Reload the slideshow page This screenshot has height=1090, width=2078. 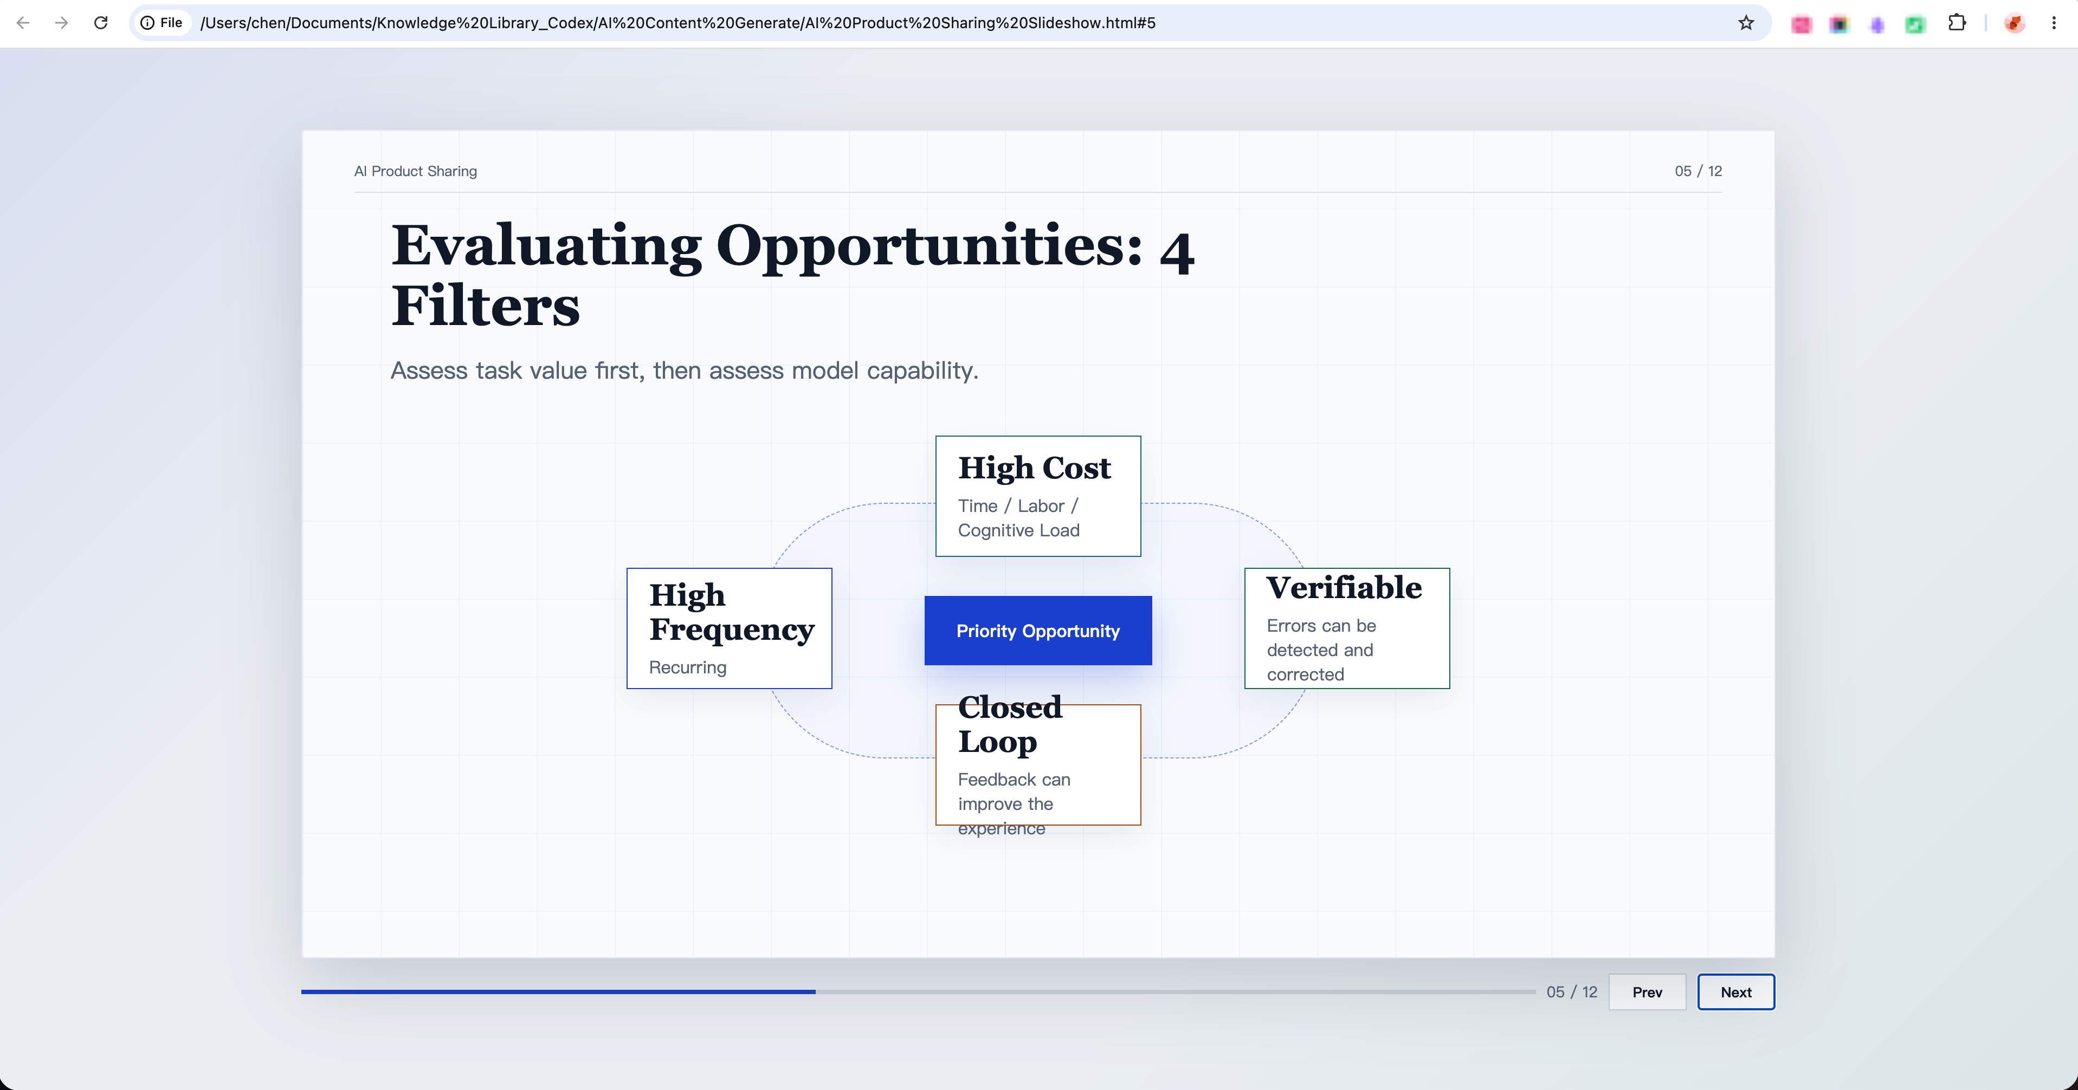point(101,23)
